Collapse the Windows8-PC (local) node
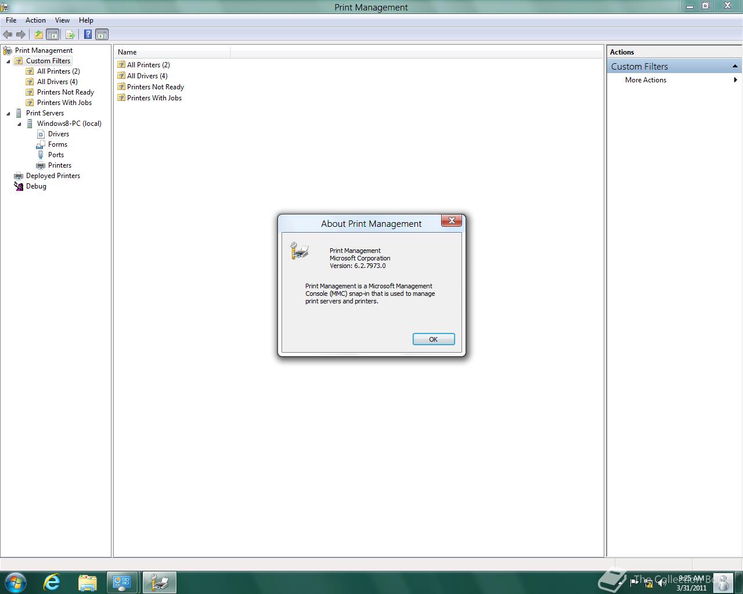Screen dimensions: 743x594 tap(19, 124)
